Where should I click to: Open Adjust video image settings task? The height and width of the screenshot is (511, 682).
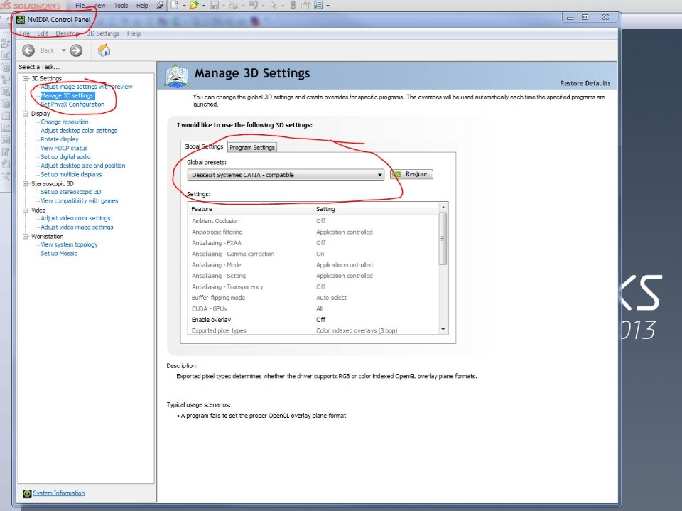click(77, 227)
